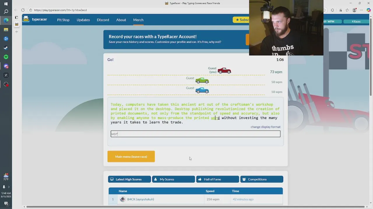Click the 42 minutes ago link
Image resolution: width=373 pixels, height=209 pixels.
pos(243,199)
